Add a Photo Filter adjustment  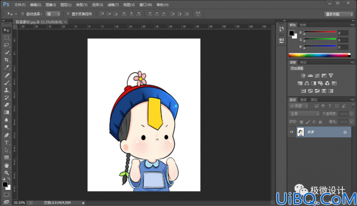point(321,83)
